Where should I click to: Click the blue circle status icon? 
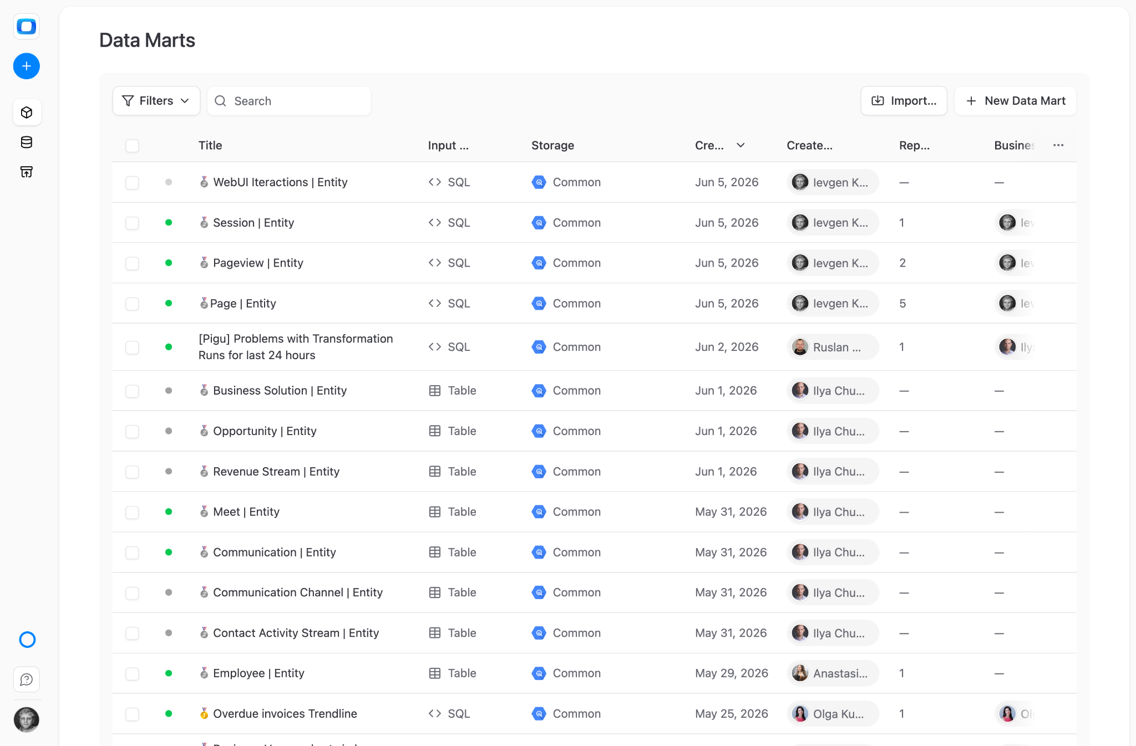coord(27,640)
